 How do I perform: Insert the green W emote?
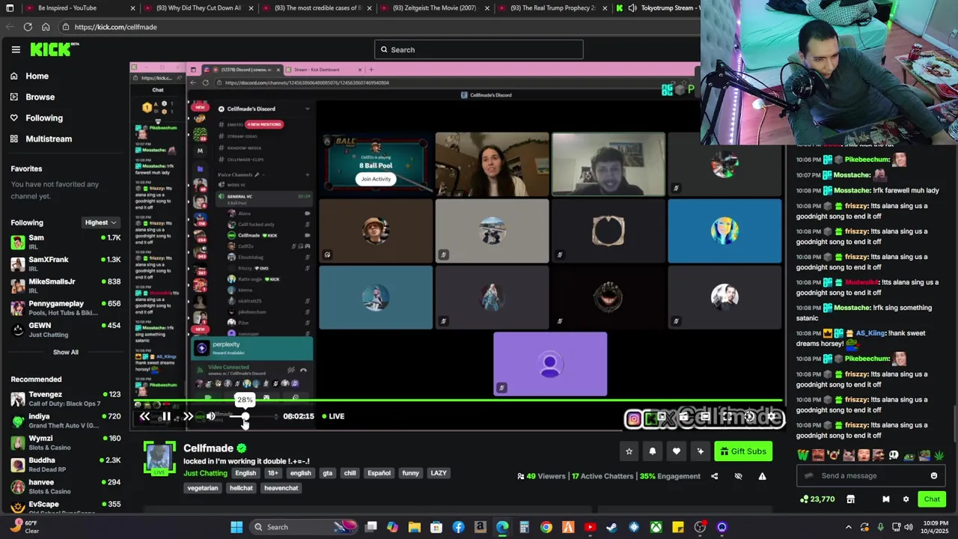(803, 455)
